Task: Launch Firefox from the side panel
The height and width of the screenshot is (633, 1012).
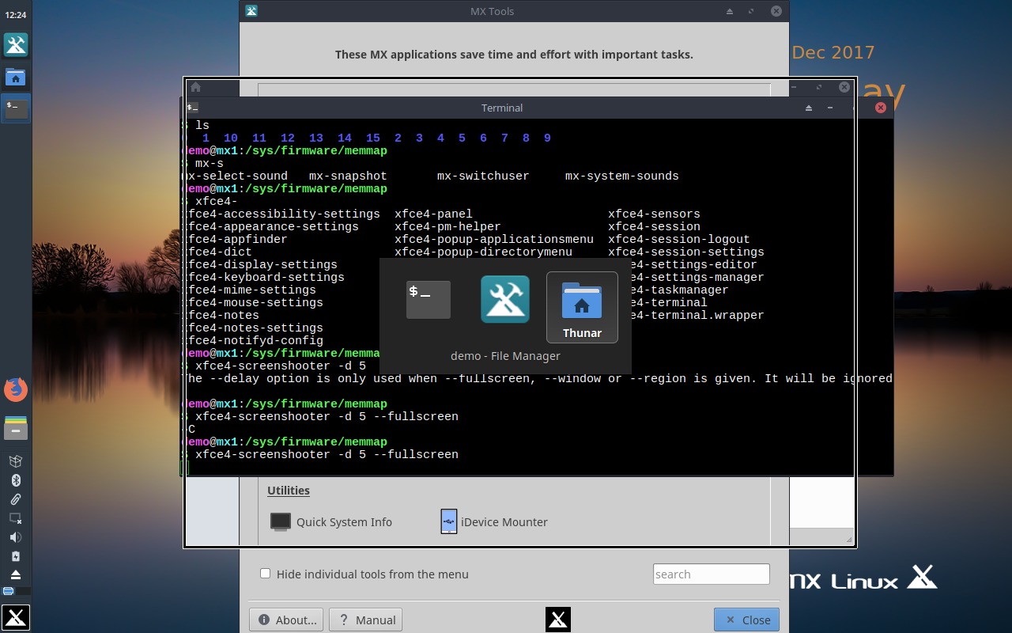Action: click(x=16, y=389)
